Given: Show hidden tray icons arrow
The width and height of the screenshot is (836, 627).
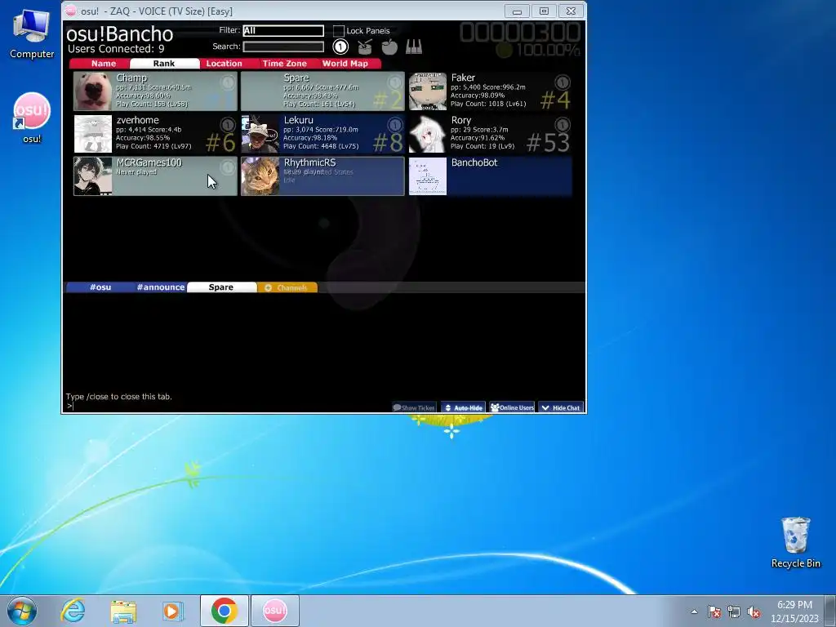Looking at the screenshot, I should (x=694, y=611).
